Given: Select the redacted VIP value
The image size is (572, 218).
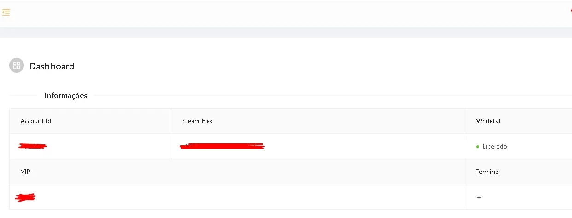Looking at the screenshot, I should click(25, 197).
